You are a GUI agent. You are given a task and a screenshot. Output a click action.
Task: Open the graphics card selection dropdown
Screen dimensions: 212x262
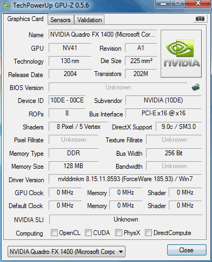point(67,252)
